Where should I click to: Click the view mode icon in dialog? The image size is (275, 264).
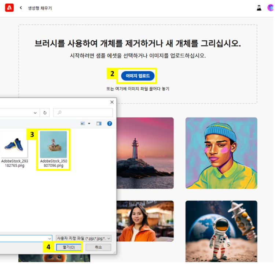pos(83,124)
